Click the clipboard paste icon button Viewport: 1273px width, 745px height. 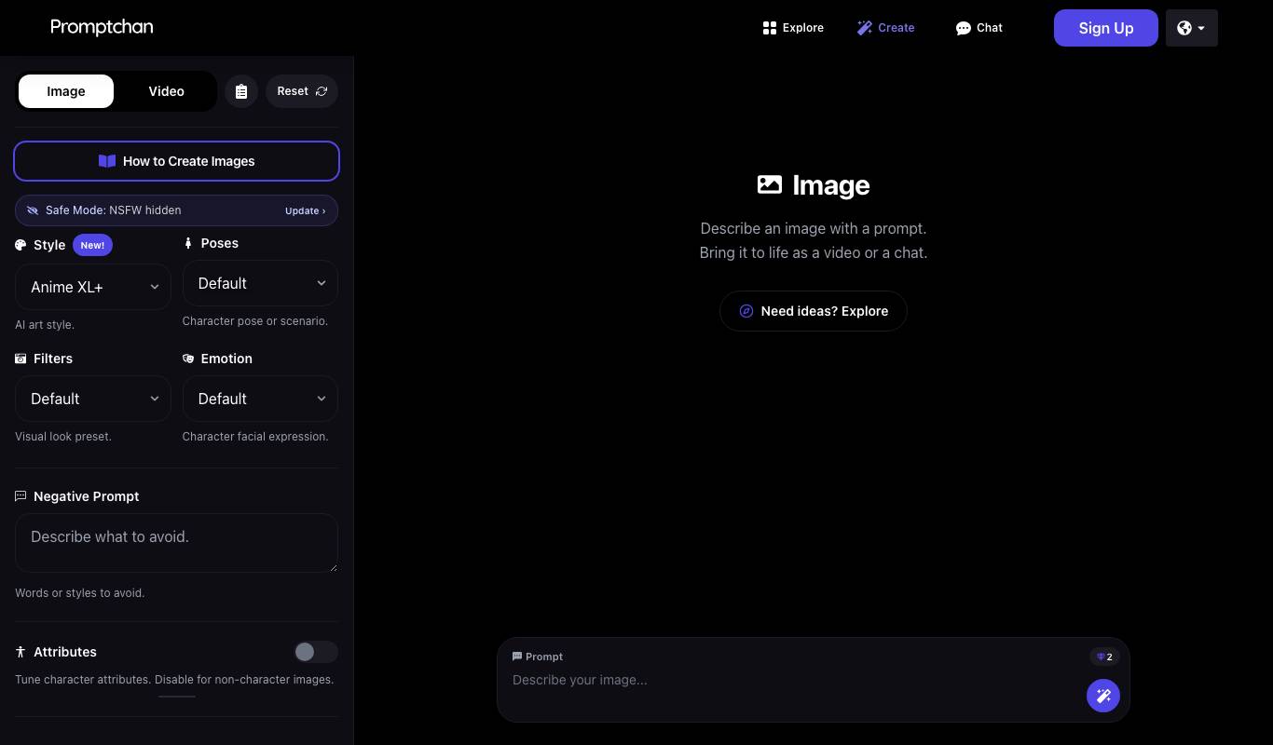(241, 91)
